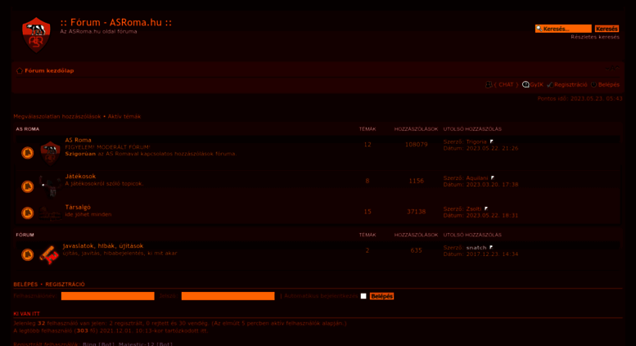Open Részletes keresés advanced search
This screenshot has width=636, height=346.
tap(595, 37)
